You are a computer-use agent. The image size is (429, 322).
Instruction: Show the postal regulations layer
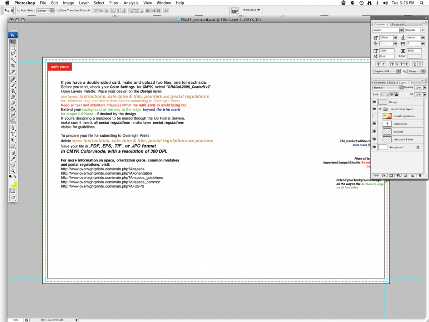(x=374, y=116)
